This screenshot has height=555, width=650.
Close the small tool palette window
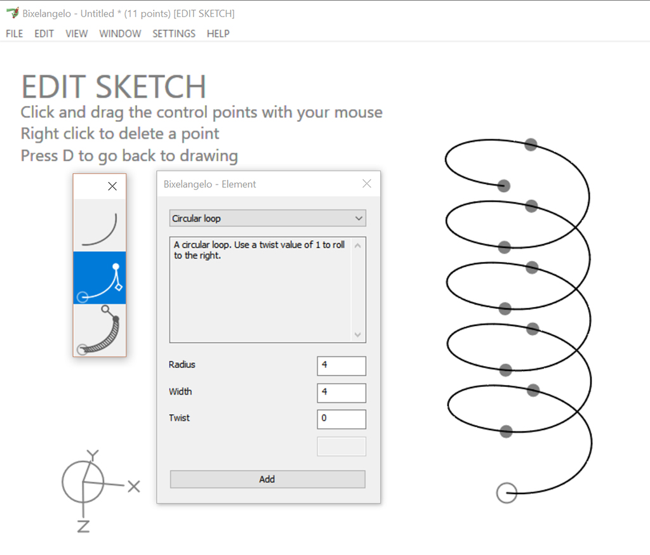click(112, 186)
